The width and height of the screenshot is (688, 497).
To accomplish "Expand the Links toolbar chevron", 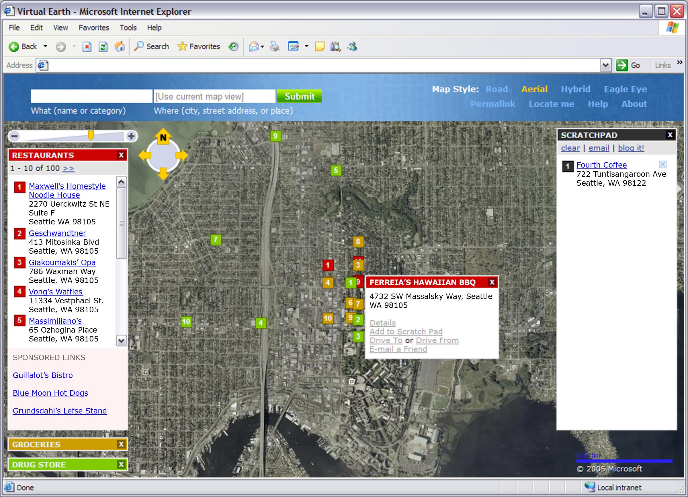I will [680, 63].
